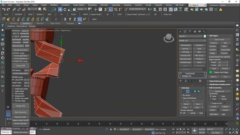The image size is (240, 135).
Task: Constrain transform to Z axis
Action: coord(75,19)
